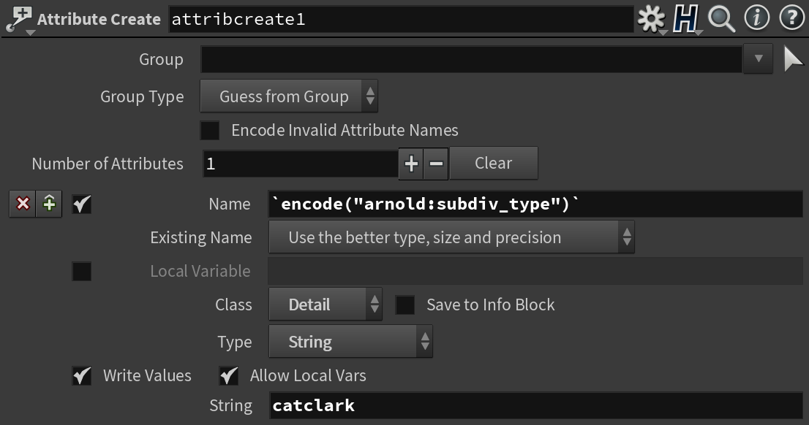Click the group selection arrow icon
Screen dimensions: 809x425
point(793,59)
